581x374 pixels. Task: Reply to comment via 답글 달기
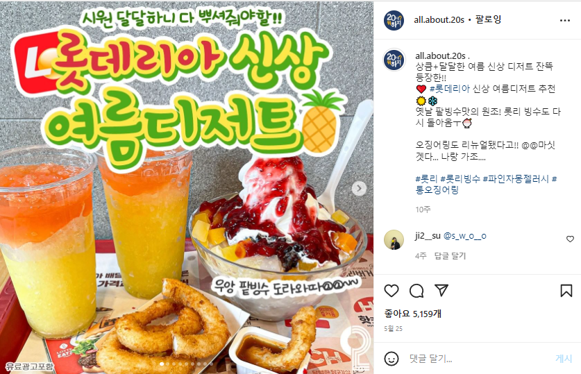pyautogui.click(x=450, y=256)
